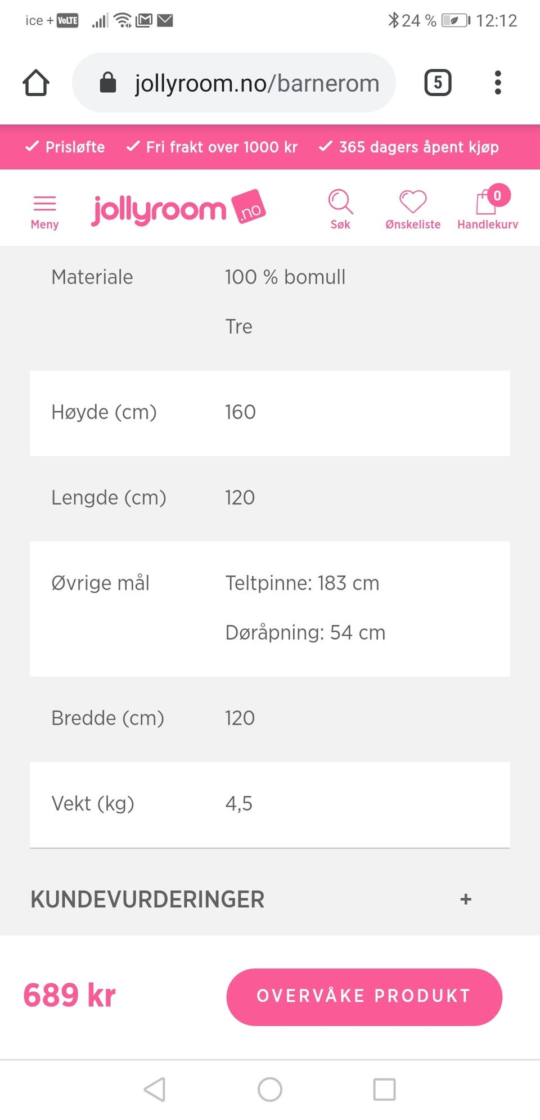Open the browser tab switcher
This screenshot has width=540, height=1120.
[x=438, y=83]
